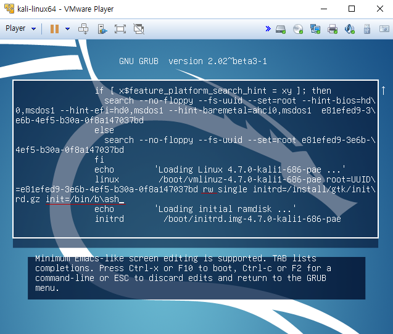Screen dimensions: 393x334
Task: Click the camera device icon
Action: [x=384, y=28]
